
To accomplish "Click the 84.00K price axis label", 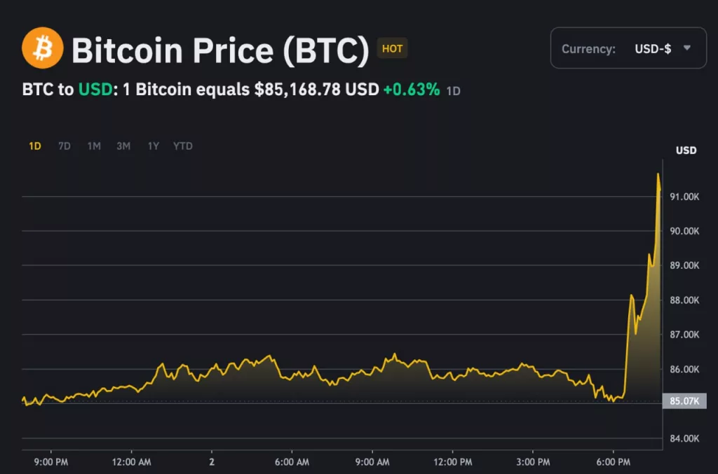I will (684, 438).
